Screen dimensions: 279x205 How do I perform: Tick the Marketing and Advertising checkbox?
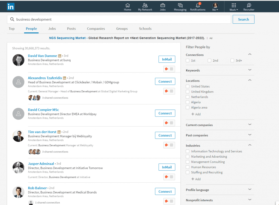[188, 157]
